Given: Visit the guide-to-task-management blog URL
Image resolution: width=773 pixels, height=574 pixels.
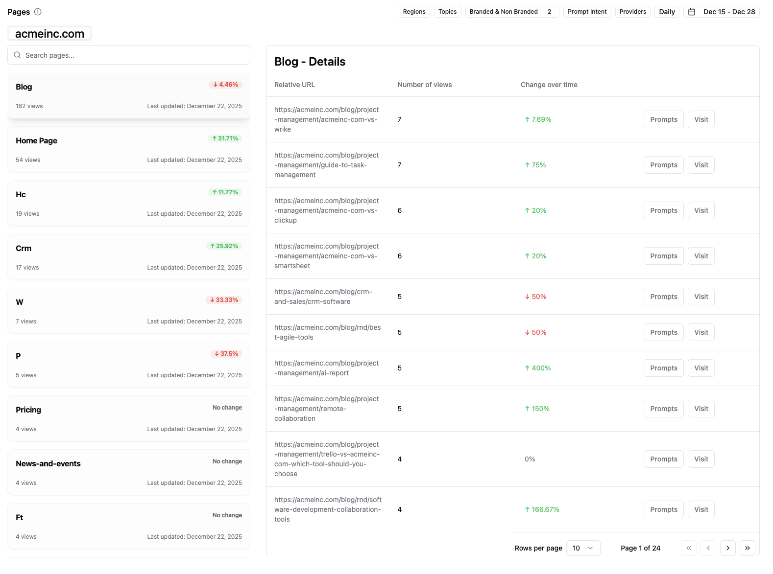Looking at the screenshot, I should (701, 165).
